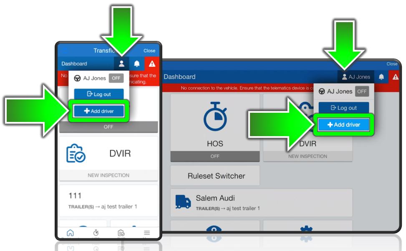
Task: Click the steering wheel icon in tablet dropdown
Action: [x=322, y=91]
